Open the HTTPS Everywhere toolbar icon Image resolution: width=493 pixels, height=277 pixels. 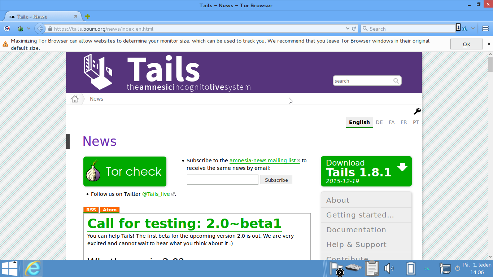(x=464, y=28)
